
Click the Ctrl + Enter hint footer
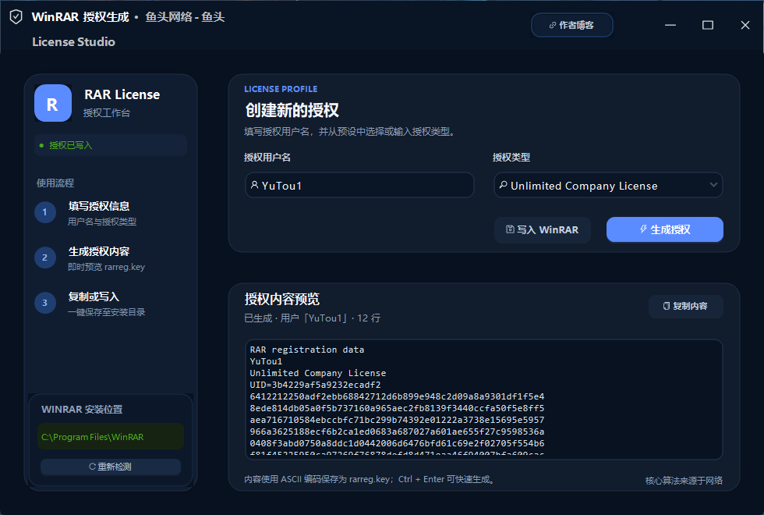pyautogui.click(x=370, y=479)
